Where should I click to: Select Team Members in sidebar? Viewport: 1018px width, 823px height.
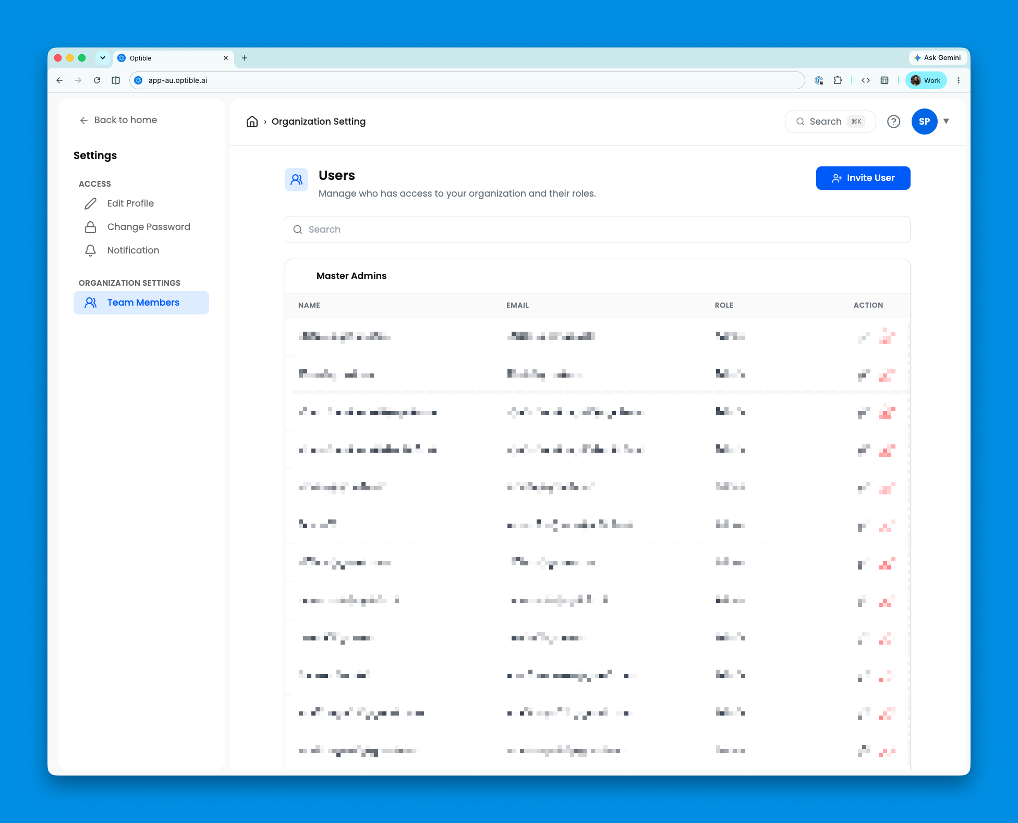click(x=141, y=302)
